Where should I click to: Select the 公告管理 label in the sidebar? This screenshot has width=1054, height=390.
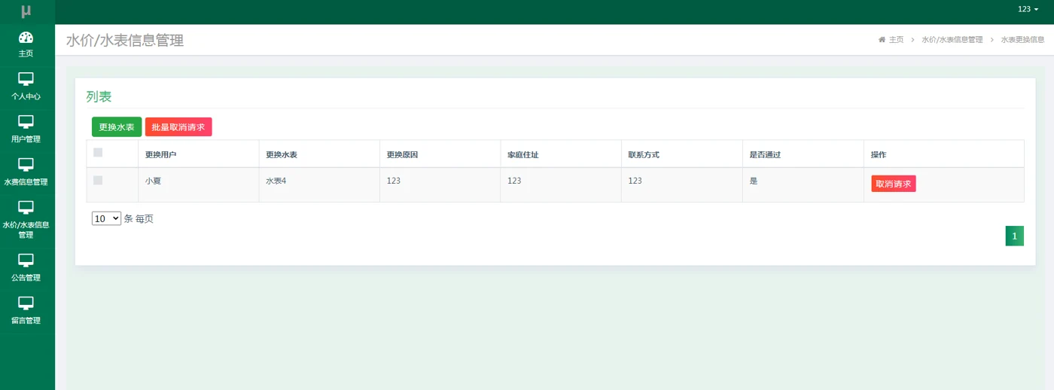point(26,278)
